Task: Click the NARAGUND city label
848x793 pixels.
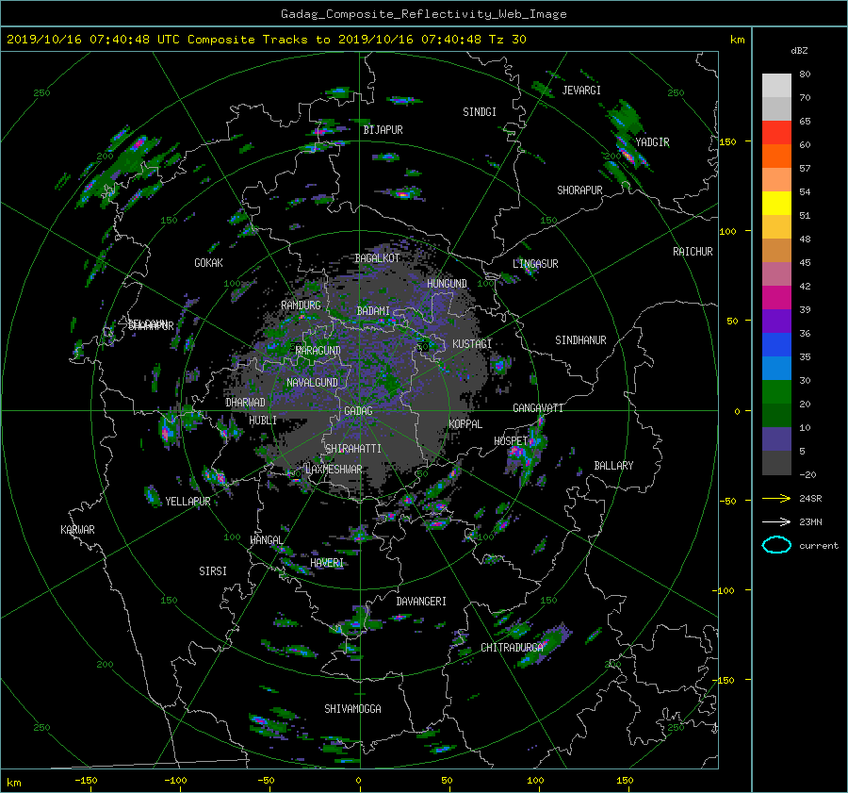Action: pyautogui.click(x=318, y=351)
